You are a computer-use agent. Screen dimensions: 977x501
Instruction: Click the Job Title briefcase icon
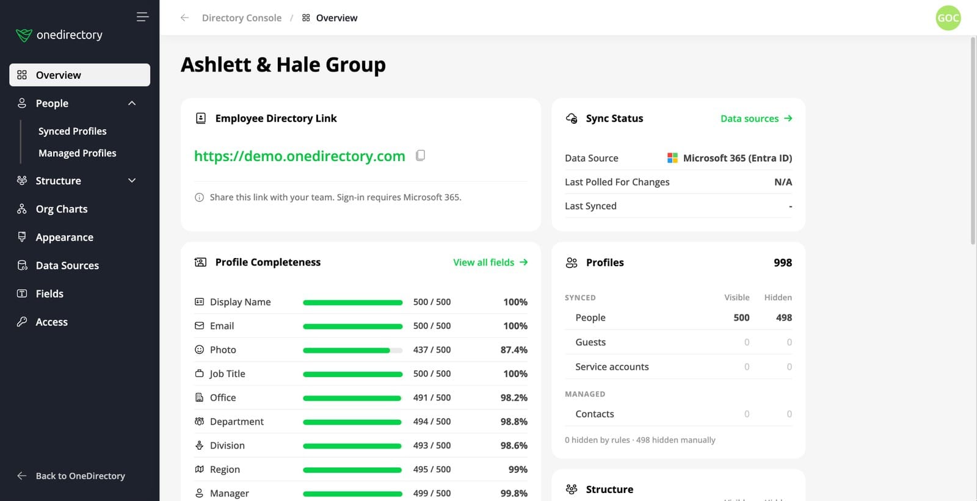pyautogui.click(x=199, y=373)
